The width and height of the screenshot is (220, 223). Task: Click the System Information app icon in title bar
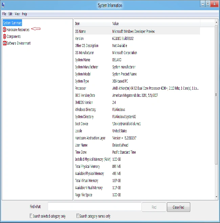point(3,5)
